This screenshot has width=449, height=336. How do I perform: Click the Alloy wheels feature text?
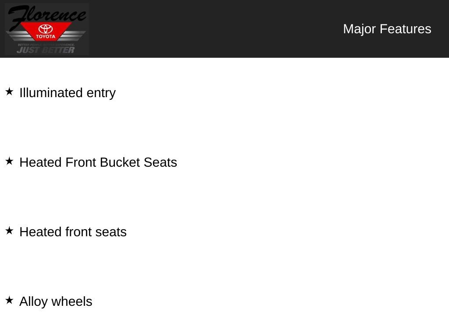click(56, 301)
